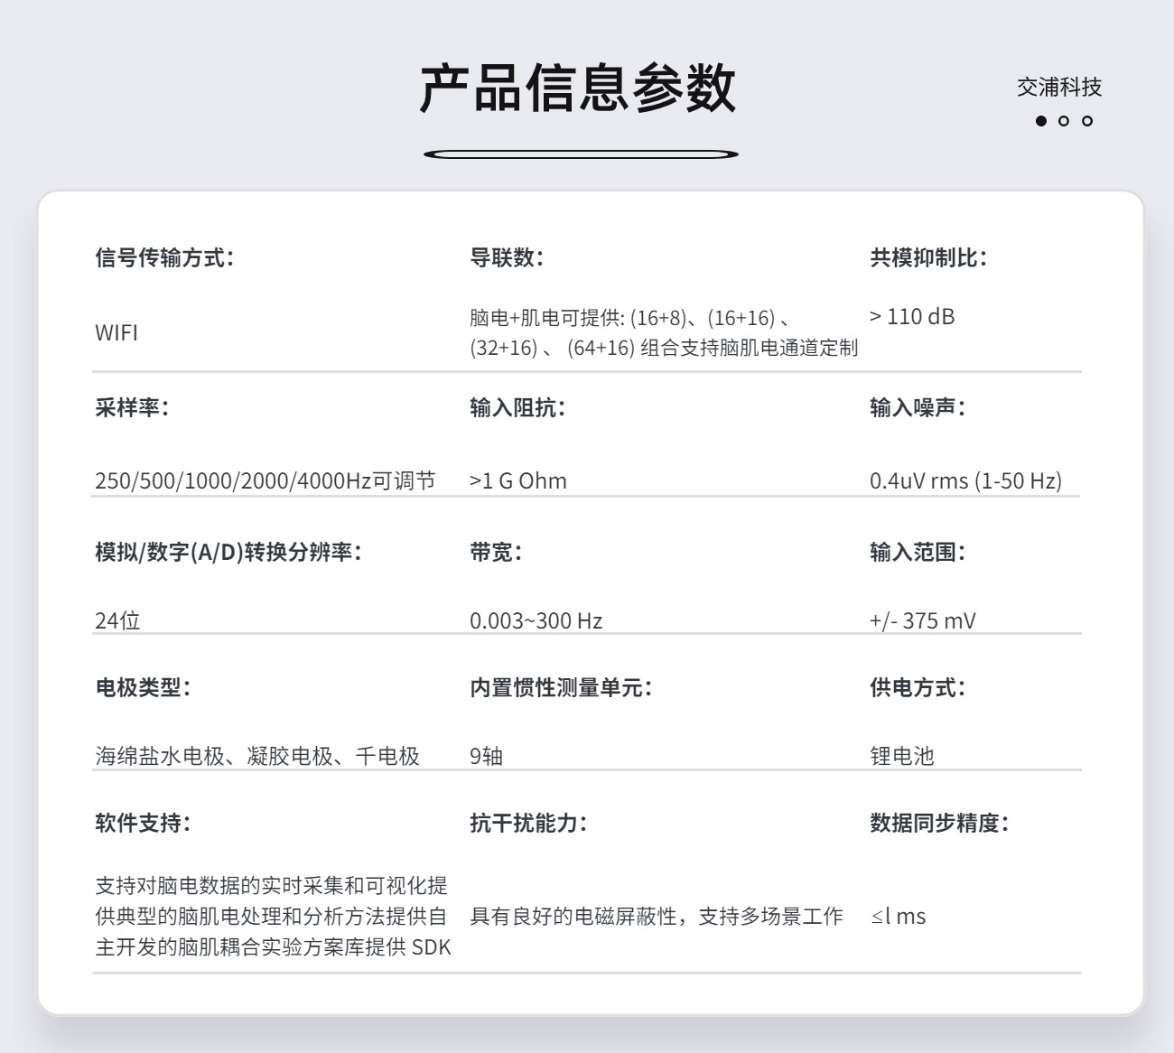The height and width of the screenshot is (1053, 1174).
Task: Click the 供电方式 heading
Action: [x=918, y=687]
